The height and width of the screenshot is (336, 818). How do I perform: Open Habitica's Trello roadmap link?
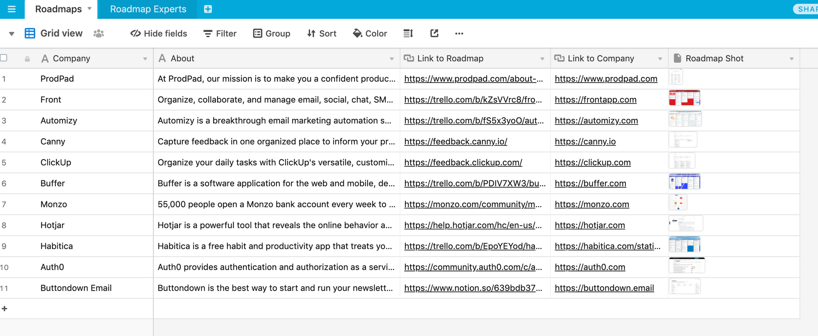473,246
